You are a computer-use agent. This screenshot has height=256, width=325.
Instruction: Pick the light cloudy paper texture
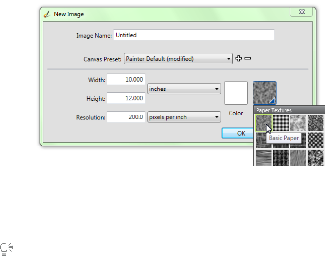pyautogui.click(x=298, y=123)
